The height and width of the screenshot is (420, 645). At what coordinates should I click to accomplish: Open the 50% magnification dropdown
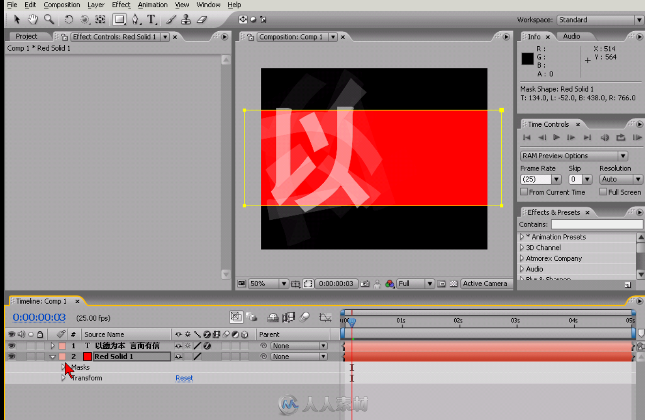coord(269,284)
